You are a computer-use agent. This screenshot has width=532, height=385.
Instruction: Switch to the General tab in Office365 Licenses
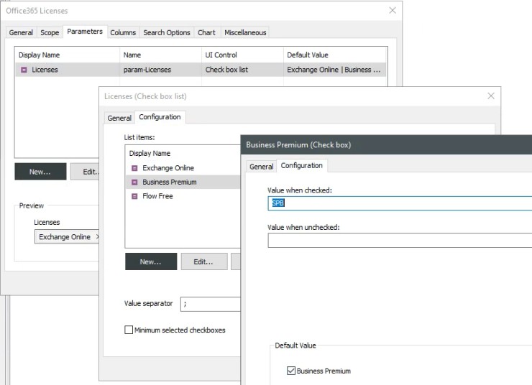pyautogui.click(x=21, y=32)
